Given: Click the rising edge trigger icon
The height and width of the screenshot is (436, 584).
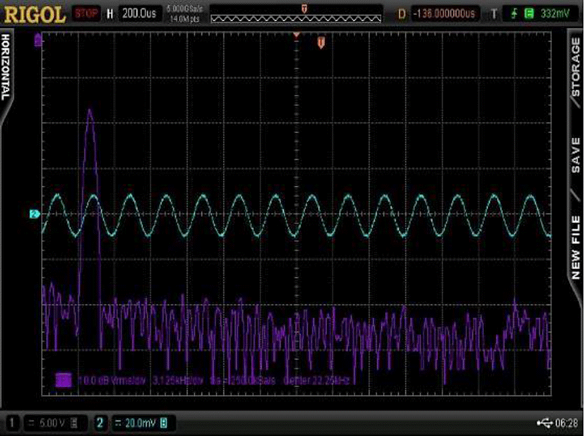Looking at the screenshot, I should pyautogui.click(x=513, y=13).
